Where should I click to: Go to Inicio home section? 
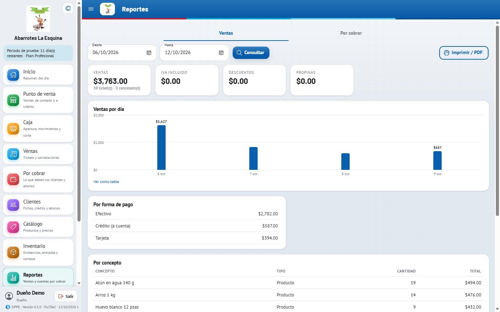pyautogui.click(x=38, y=75)
